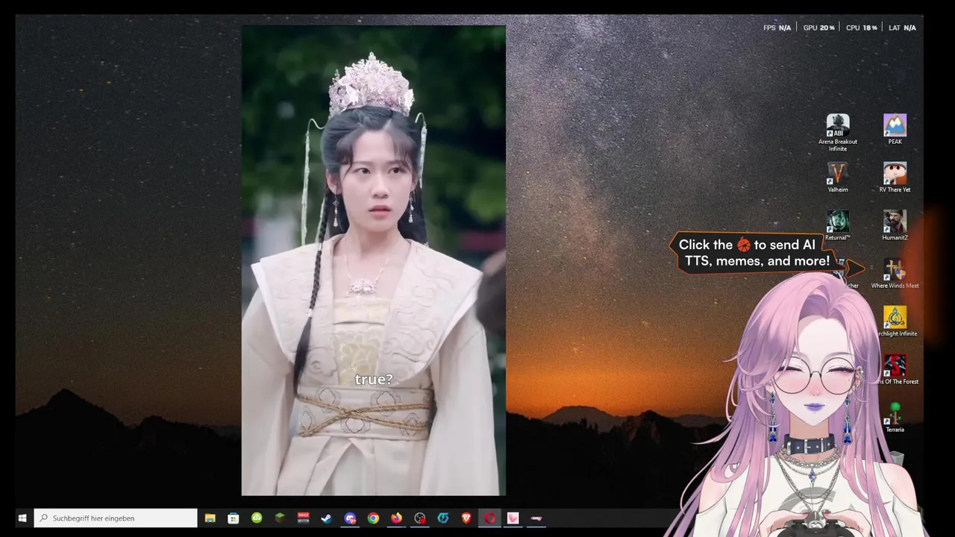Viewport: 955px width, 537px height.
Task: Open the Terraria desktop shortcut
Action: (895, 418)
